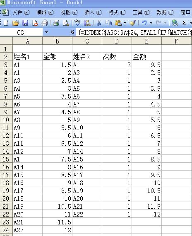Cut the selection with the scissors icon
This screenshot has height=236, width=192.
99,23
